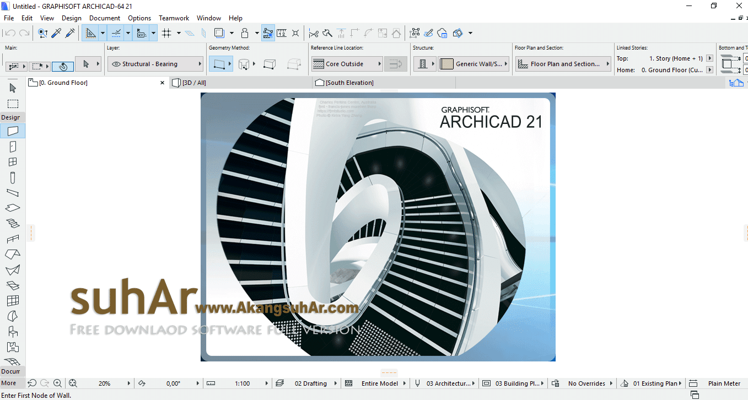Open the Measure tool icon

coord(282,33)
